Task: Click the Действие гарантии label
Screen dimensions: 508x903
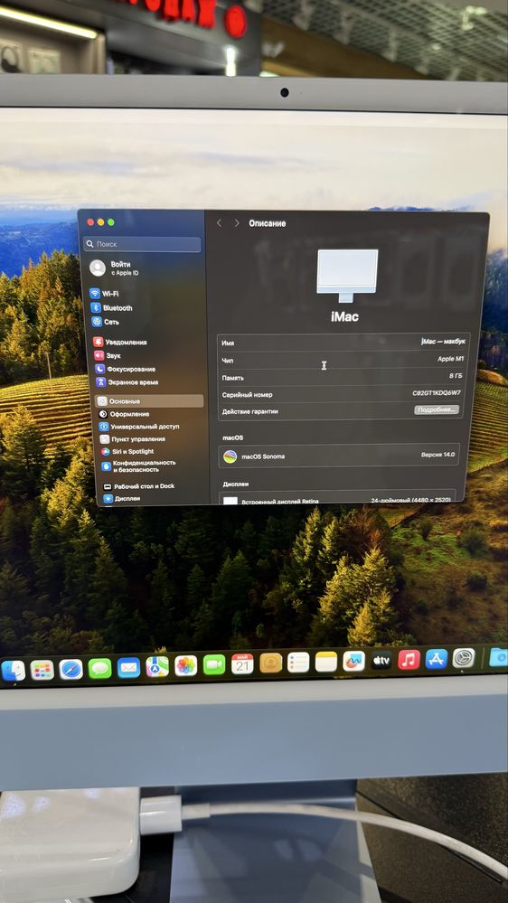Action: click(250, 412)
